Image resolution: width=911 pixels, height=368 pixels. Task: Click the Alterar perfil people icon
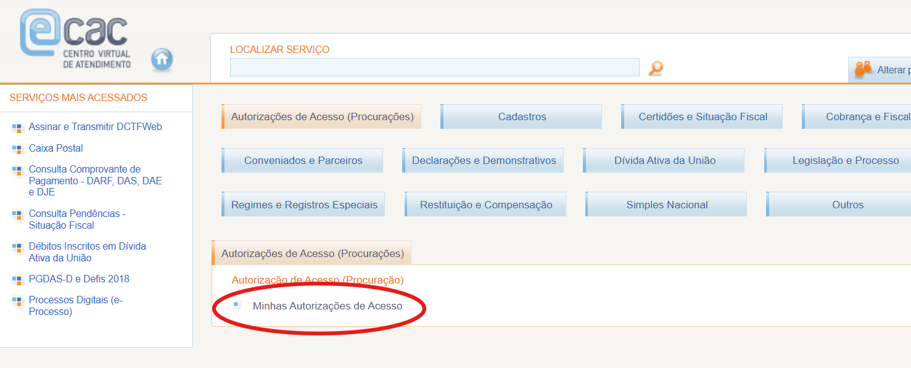(863, 70)
